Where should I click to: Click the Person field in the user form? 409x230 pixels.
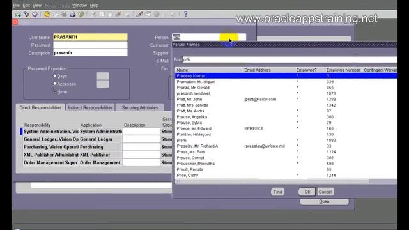pyautogui.click(x=209, y=37)
